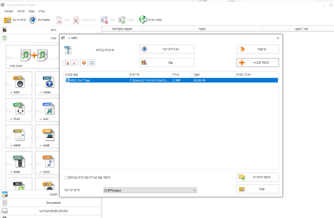Choose the -> M4R conversion icon
The width and height of the screenshot is (334, 218).
click(19, 163)
